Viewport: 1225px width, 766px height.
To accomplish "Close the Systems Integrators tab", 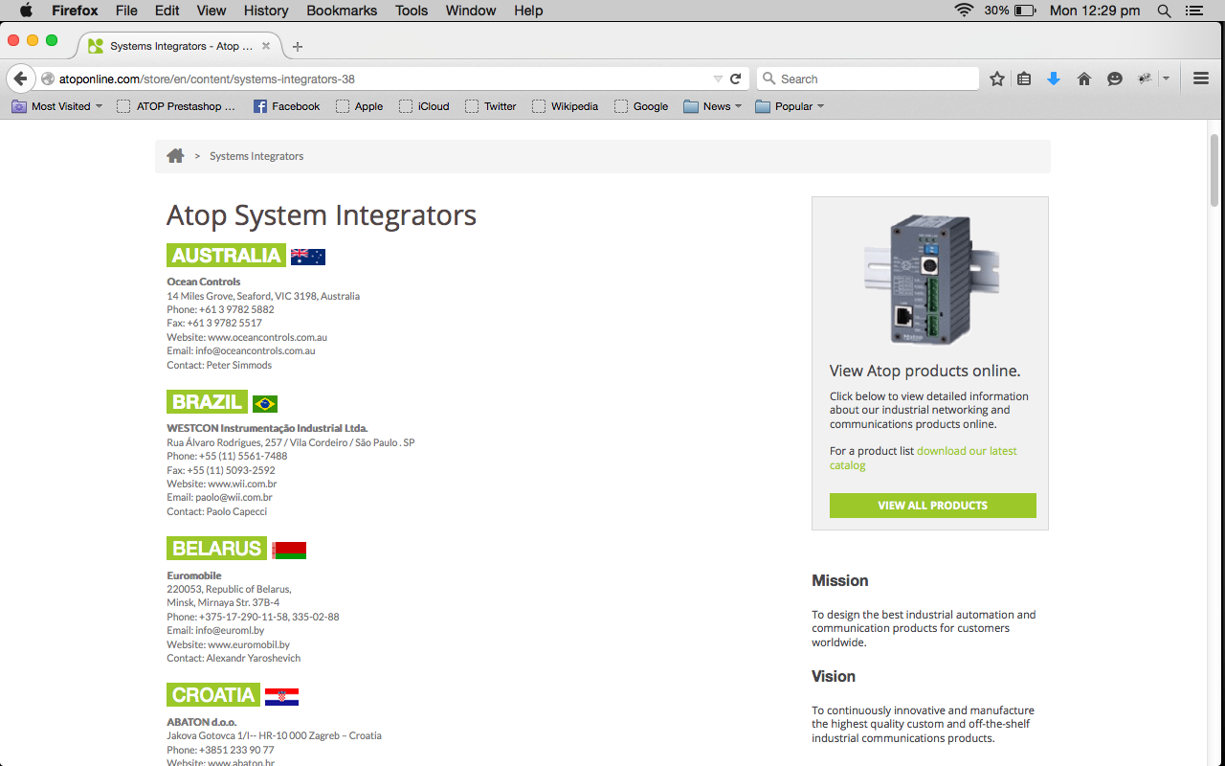I will pyautogui.click(x=266, y=46).
